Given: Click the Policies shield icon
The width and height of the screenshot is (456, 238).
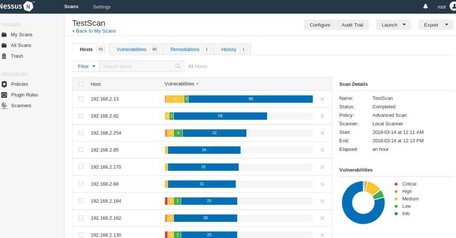Looking at the screenshot, I should pos(4,84).
